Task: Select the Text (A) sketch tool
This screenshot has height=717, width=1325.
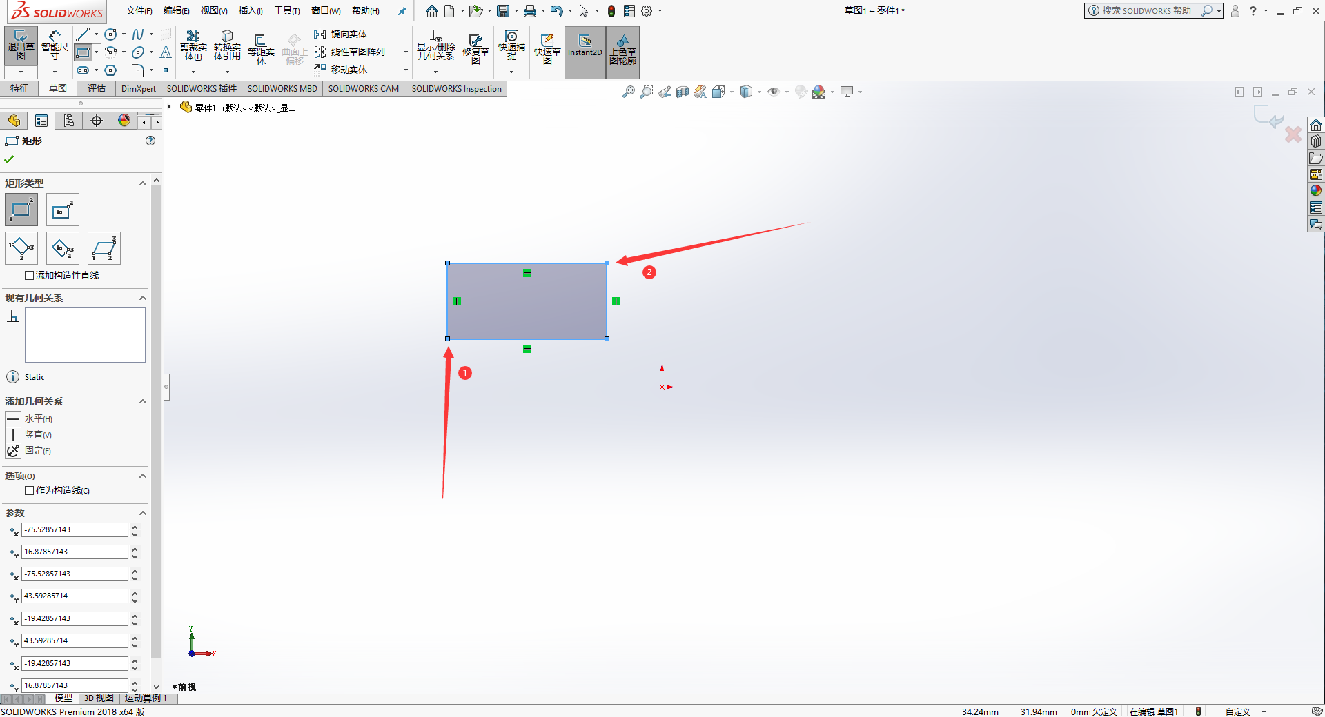Action: click(x=166, y=52)
